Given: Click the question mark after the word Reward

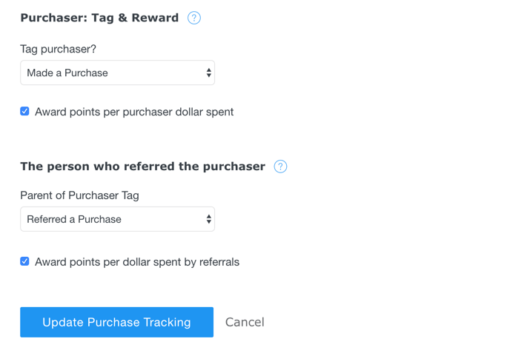Looking at the screenshot, I should [194, 18].
